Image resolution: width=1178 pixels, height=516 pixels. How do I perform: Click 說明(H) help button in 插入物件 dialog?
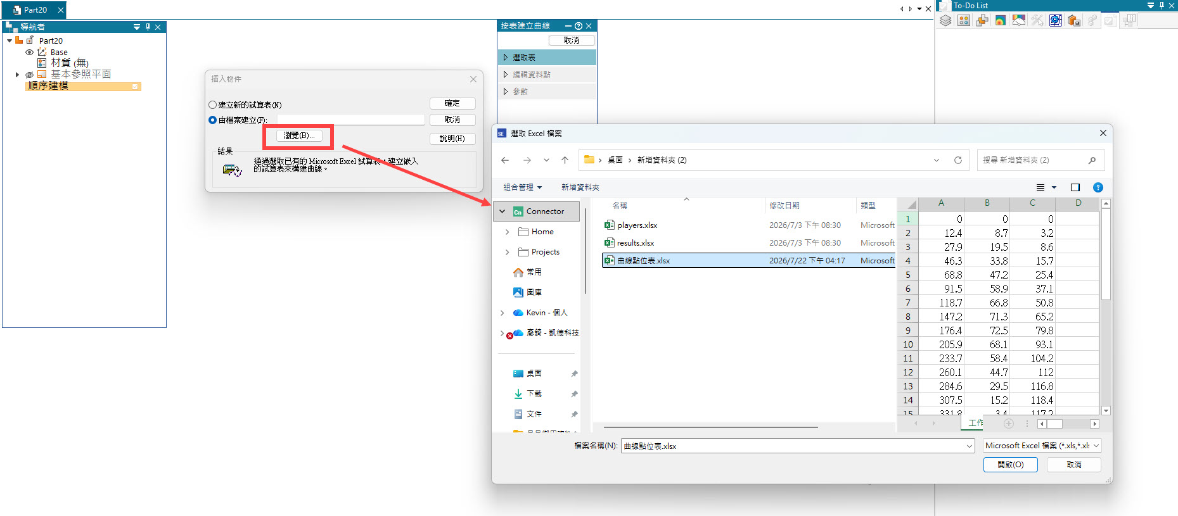452,139
